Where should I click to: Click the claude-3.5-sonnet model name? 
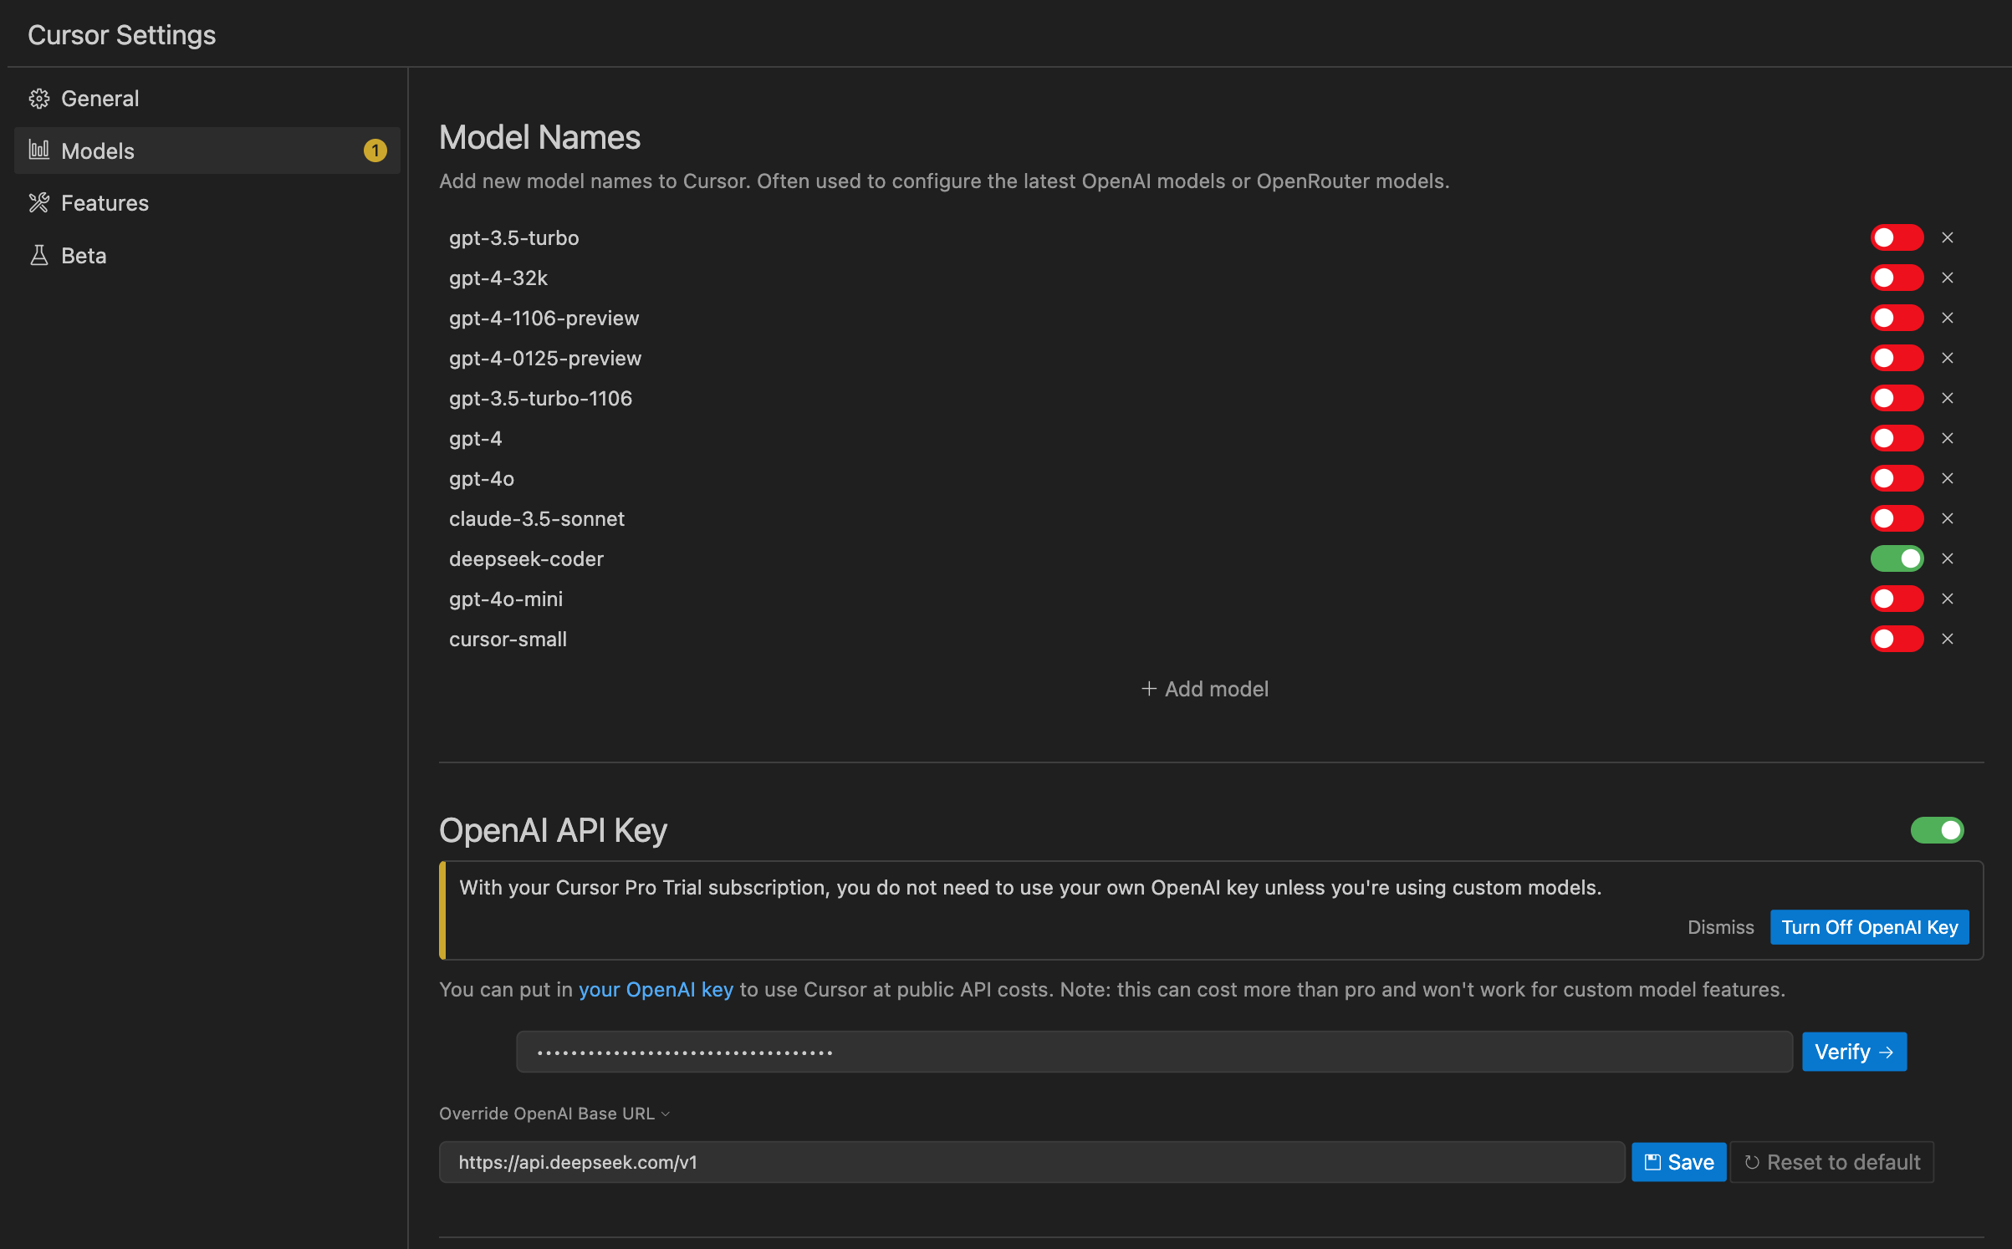coord(537,518)
